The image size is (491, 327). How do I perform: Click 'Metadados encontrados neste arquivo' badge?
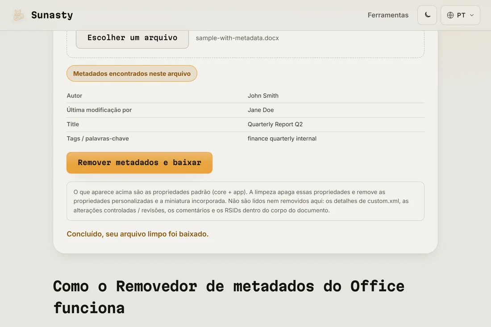coord(132,74)
